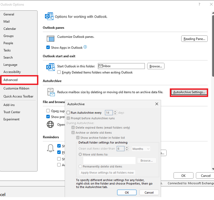Click the Reminders bell icon
The width and height of the screenshot is (214, 200).
coord(50,148)
